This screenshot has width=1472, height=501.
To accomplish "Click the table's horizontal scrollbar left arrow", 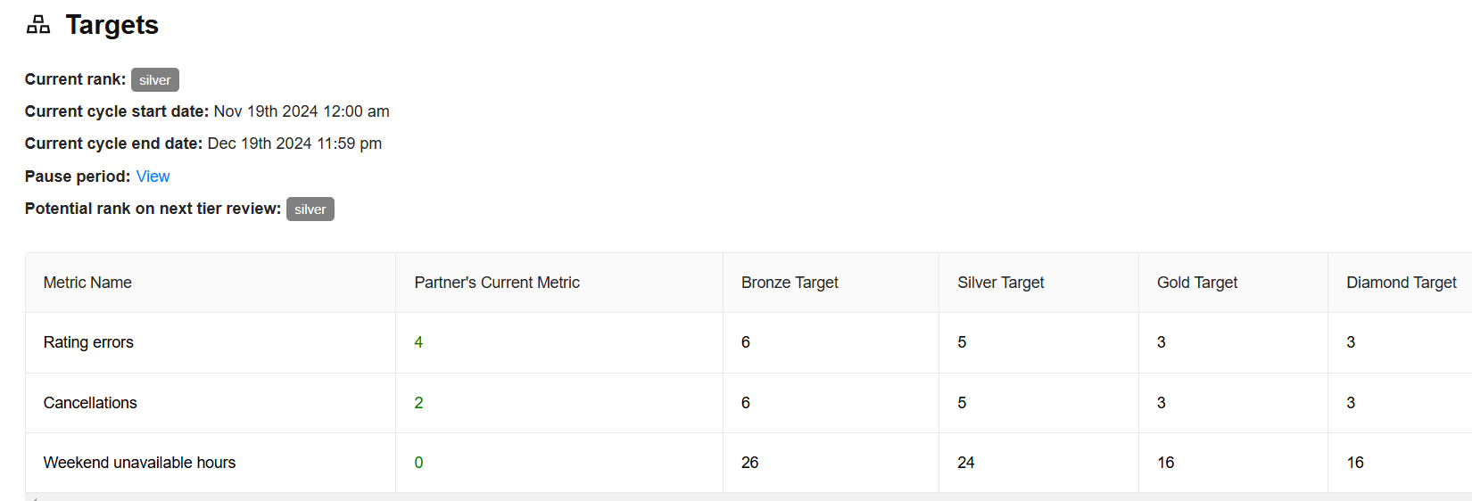I will 33,497.
